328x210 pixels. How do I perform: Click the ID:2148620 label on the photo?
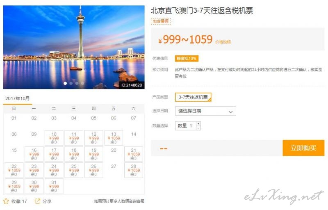(x=132, y=85)
